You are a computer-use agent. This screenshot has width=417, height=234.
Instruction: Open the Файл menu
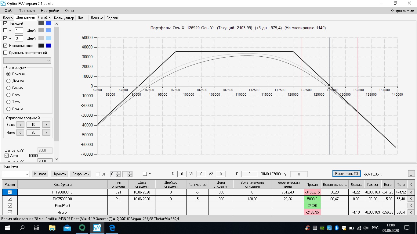click(9, 11)
